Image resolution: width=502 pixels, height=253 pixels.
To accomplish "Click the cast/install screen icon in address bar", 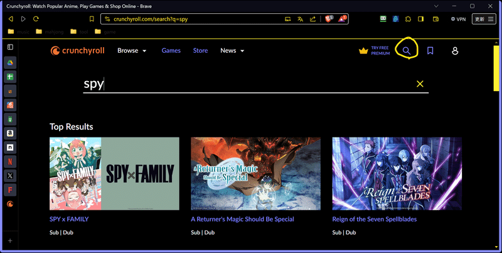I will pos(288,19).
